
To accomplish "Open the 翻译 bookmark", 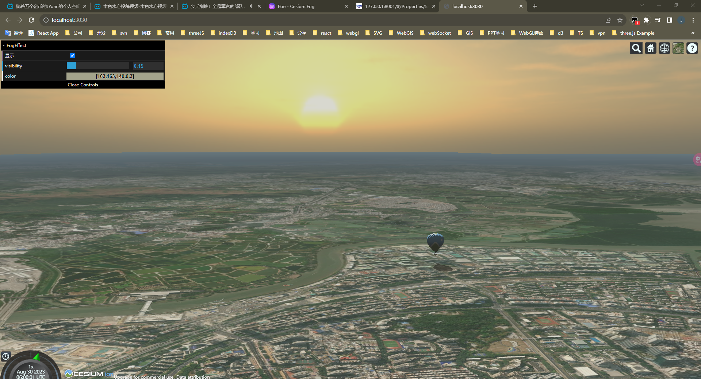I will 14,33.
